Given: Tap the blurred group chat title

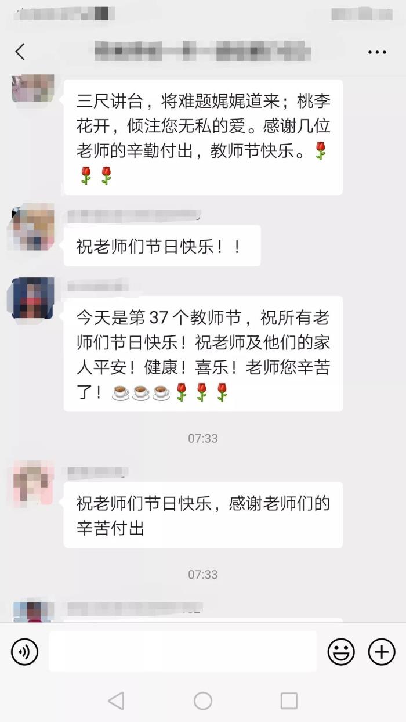Looking at the screenshot, I should click(203, 52).
